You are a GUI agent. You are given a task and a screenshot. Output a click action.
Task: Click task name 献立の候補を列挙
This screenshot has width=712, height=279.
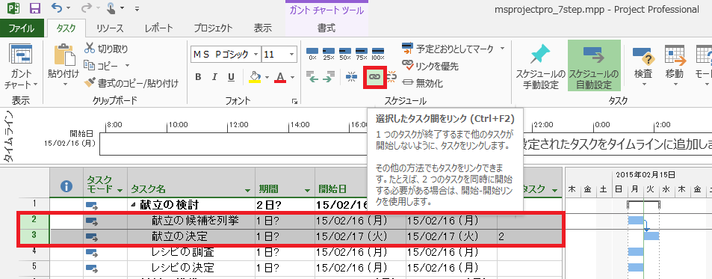(x=195, y=221)
